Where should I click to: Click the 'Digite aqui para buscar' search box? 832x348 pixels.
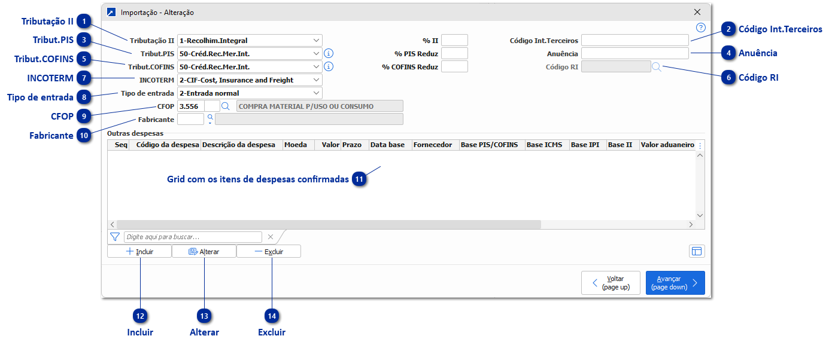193,237
